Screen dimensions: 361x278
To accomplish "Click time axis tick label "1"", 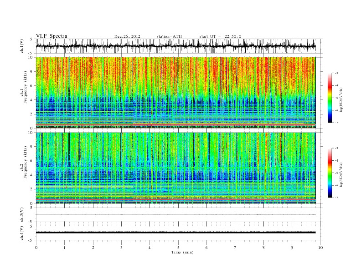I will (64, 248).
